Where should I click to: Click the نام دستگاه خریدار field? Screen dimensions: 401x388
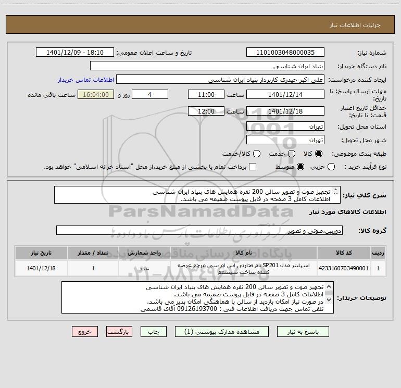pyautogui.click(x=207, y=66)
